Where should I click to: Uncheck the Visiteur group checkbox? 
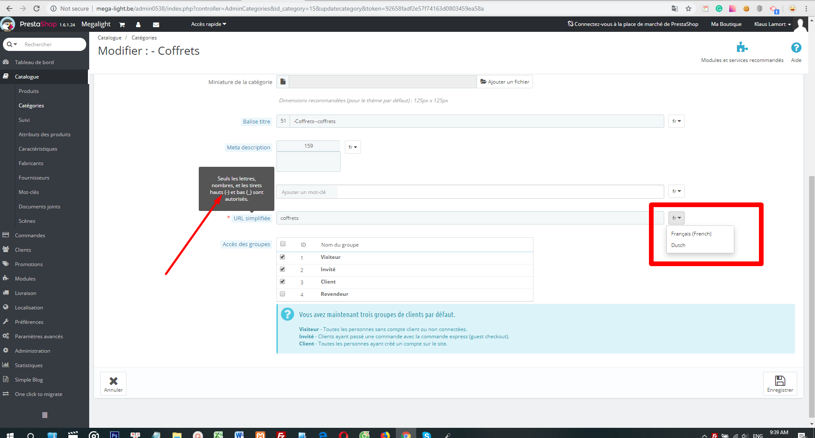[x=282, y=257]
